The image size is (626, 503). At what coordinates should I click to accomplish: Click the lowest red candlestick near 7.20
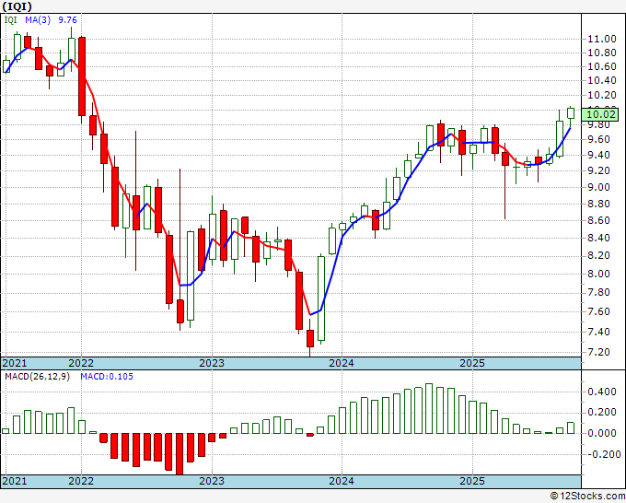click(x=310, y=338)
